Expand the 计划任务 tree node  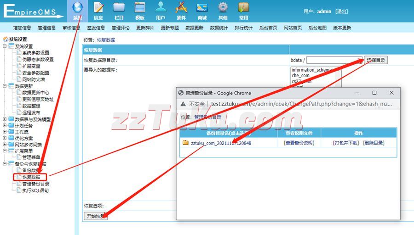(x=5, y=126)
